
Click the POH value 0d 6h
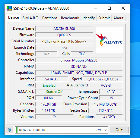(48, 98)
